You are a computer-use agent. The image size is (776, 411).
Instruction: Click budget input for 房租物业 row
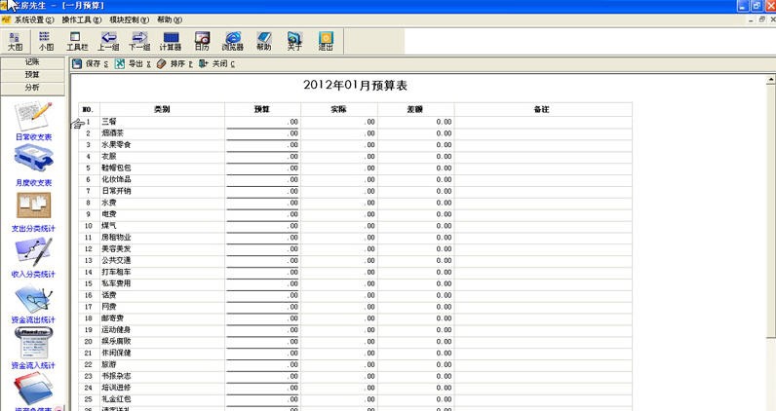point(263,238)
